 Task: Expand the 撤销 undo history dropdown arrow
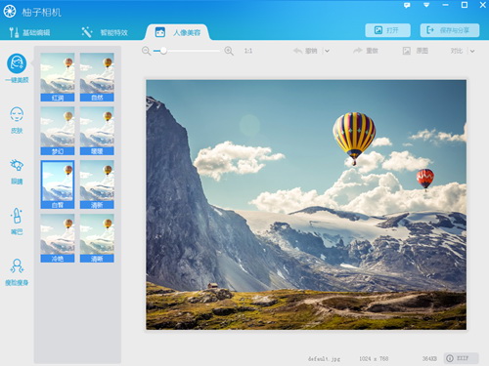point(327,51)
